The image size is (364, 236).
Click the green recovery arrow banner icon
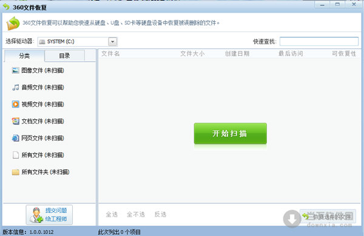point(13,23)
